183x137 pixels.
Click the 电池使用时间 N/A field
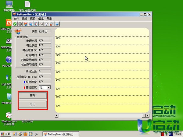(x=45, y=65)
